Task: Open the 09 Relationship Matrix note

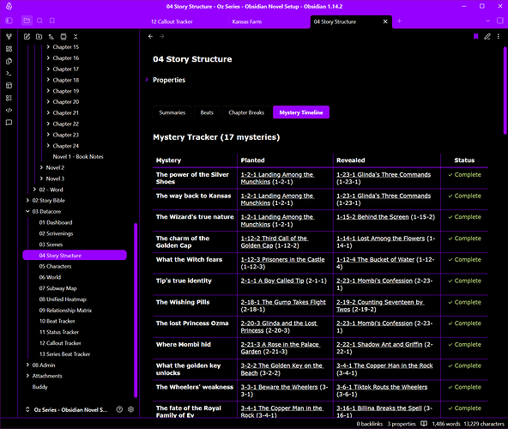Action: coord(65,311)
